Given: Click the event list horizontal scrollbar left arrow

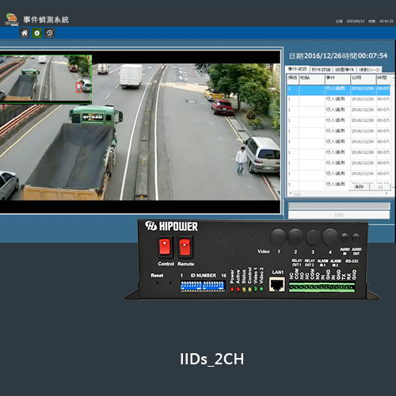Looking at the screenshot, I should pos(291,193).
